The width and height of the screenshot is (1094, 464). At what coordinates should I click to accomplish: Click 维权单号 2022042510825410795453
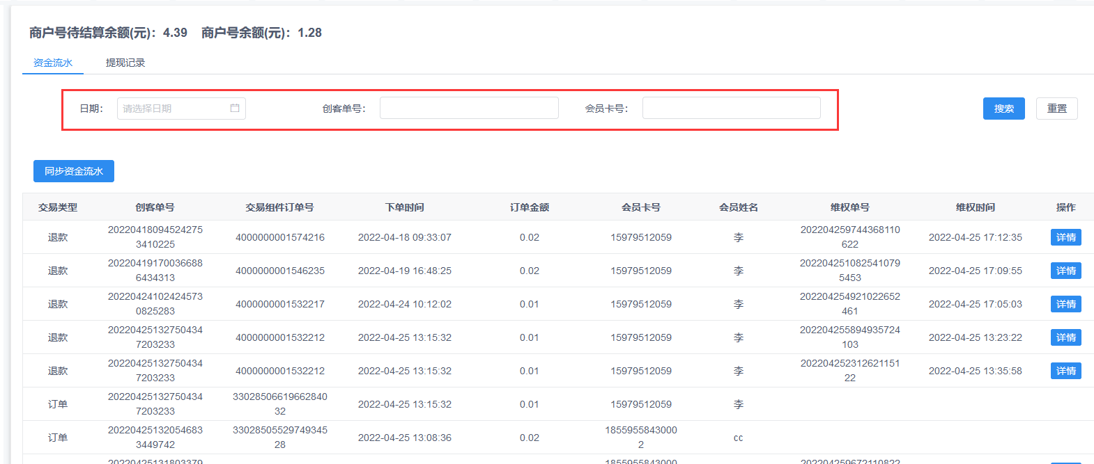[x=850, y=271]
